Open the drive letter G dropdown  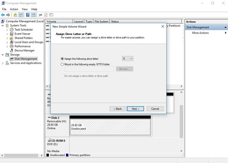pos(127,58)
